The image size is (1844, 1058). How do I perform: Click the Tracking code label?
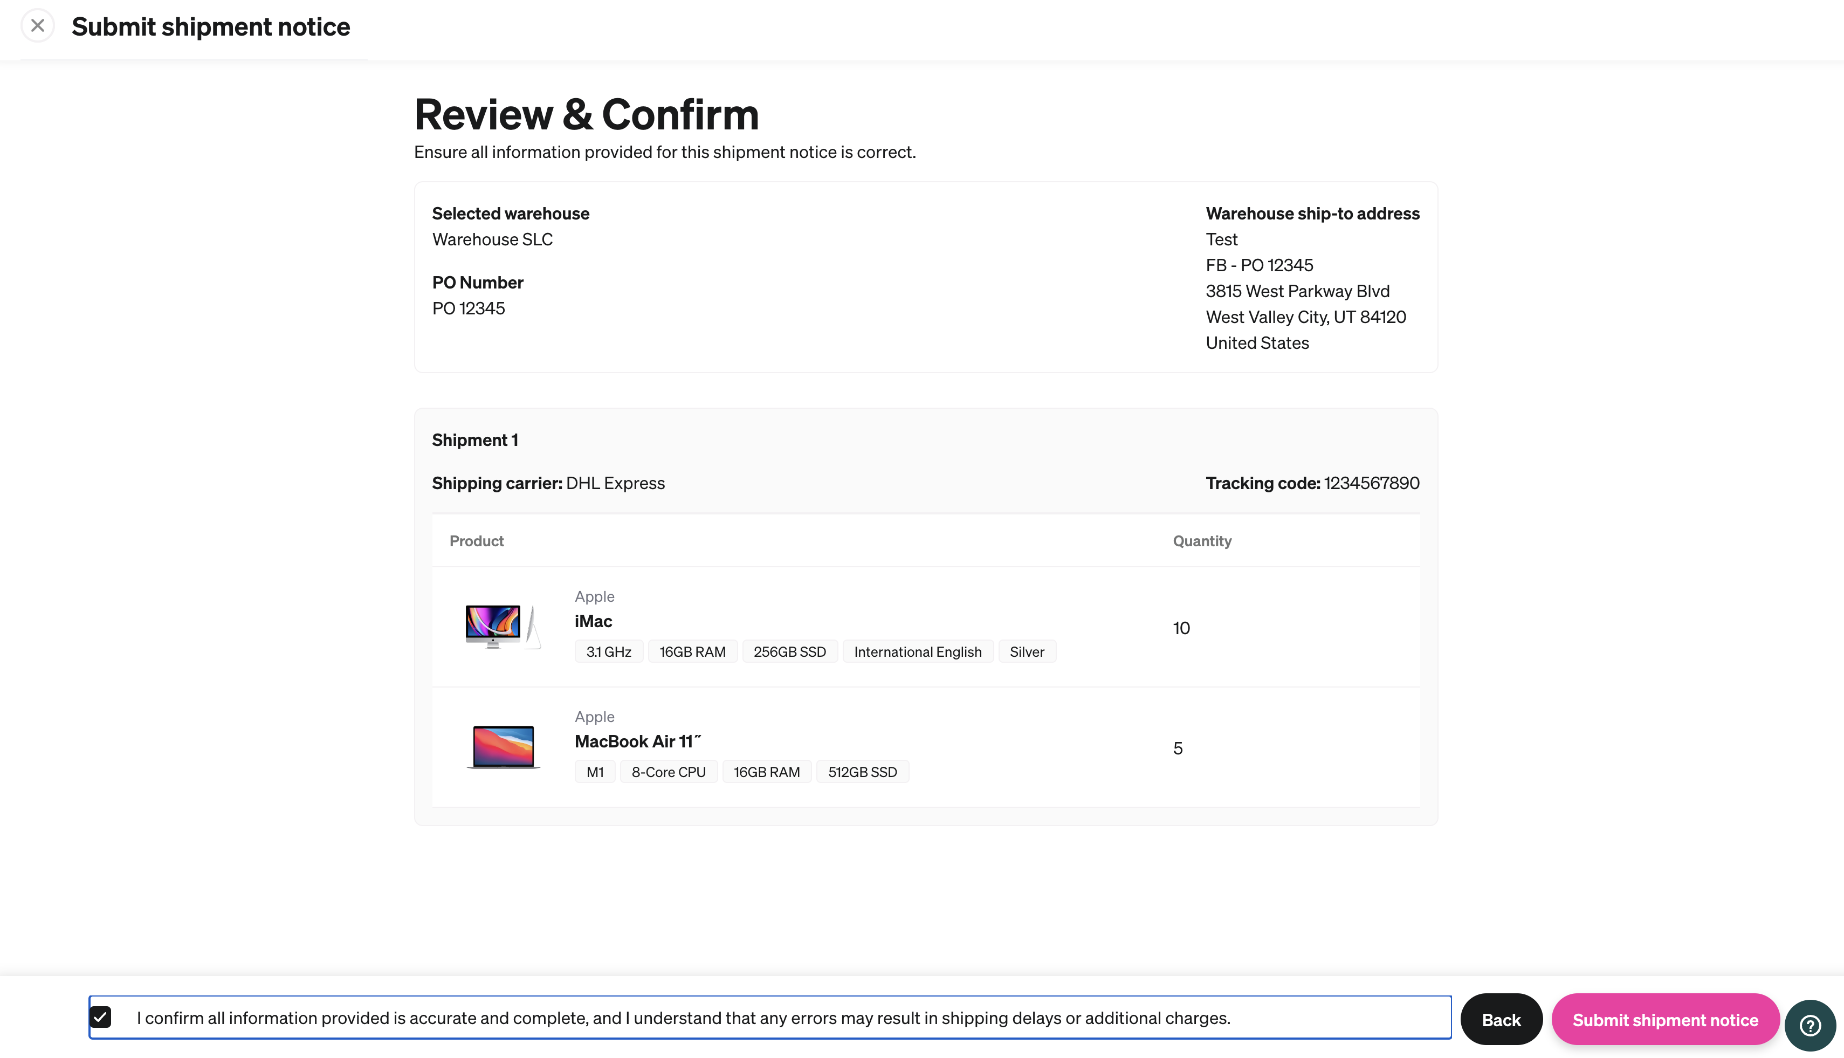1263,483
